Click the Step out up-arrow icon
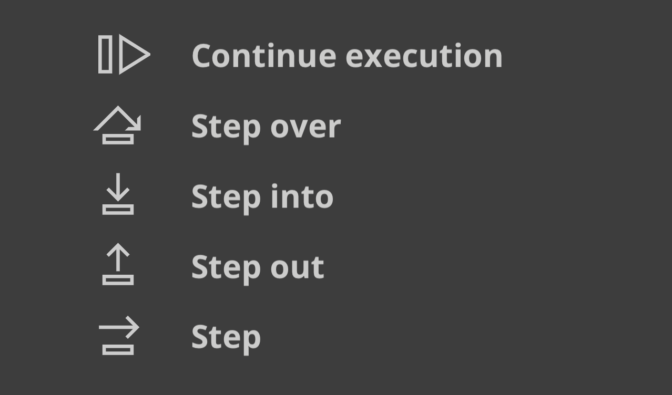 click(x=118, y=264)
